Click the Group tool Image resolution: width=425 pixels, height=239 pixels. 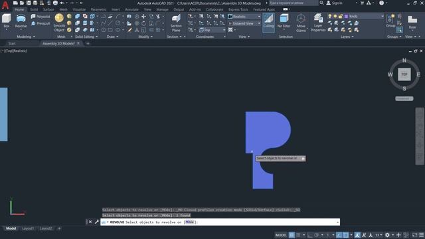click(390, 21)
